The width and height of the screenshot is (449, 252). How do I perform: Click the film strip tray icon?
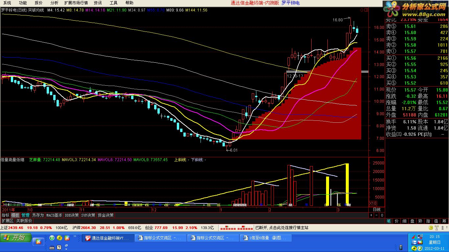(414, 242)
